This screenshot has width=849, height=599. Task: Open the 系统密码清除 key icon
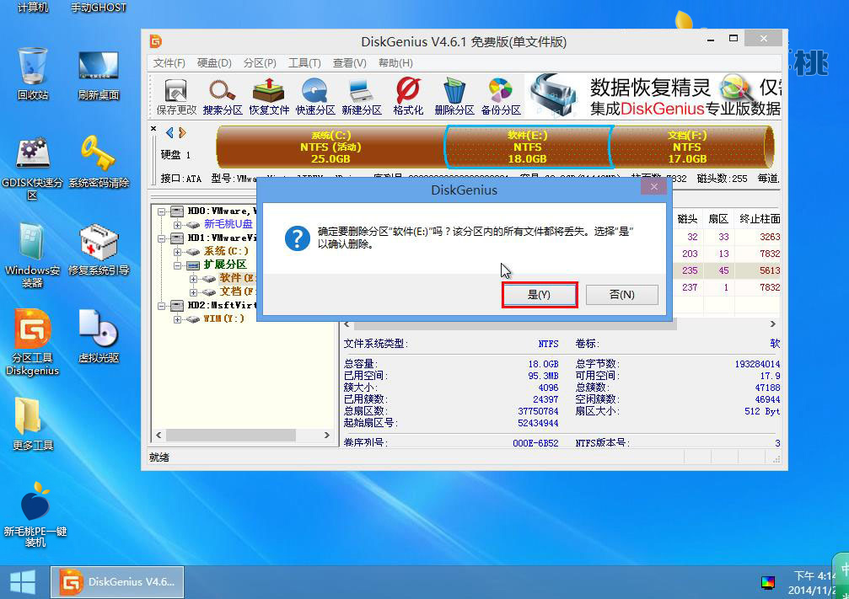pyautogui.click(x=99, y=162)
